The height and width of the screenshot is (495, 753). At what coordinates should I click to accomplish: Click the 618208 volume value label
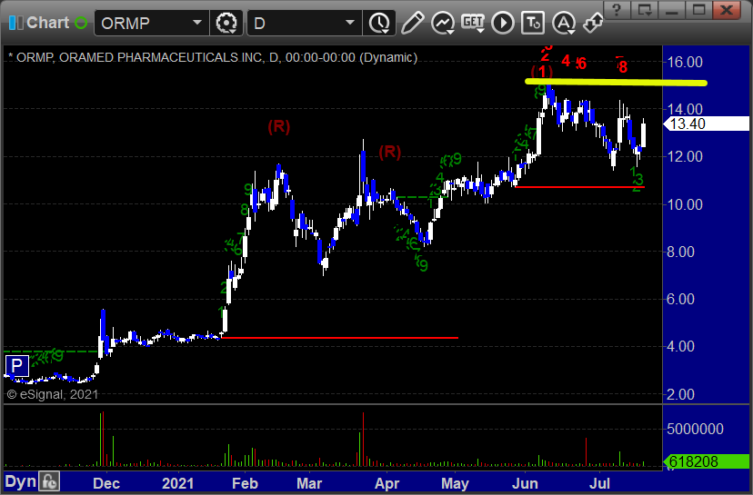(x=707, y=461)
